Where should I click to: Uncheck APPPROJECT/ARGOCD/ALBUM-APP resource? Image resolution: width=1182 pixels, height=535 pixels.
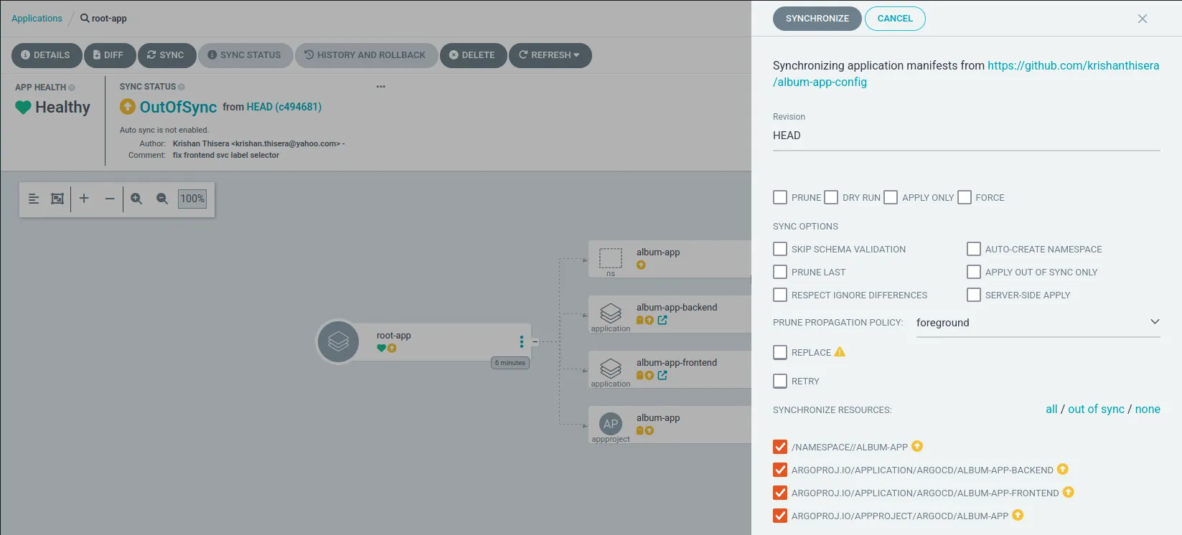pos(780,516)
